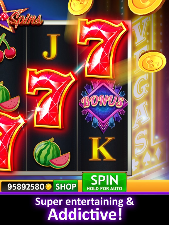Screen dimensions: 169x225
Task: Click the gold coin at the top center
Action: click(x=80, y=7)
